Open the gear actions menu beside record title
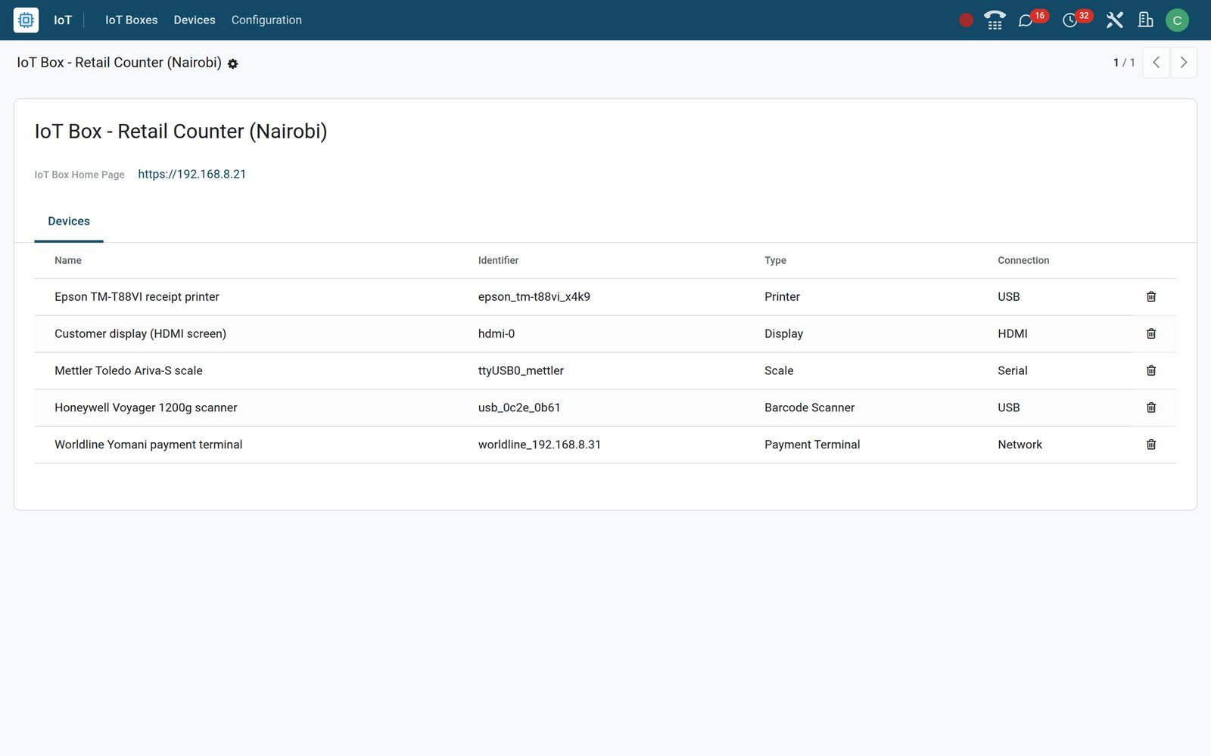 point(233,64)
